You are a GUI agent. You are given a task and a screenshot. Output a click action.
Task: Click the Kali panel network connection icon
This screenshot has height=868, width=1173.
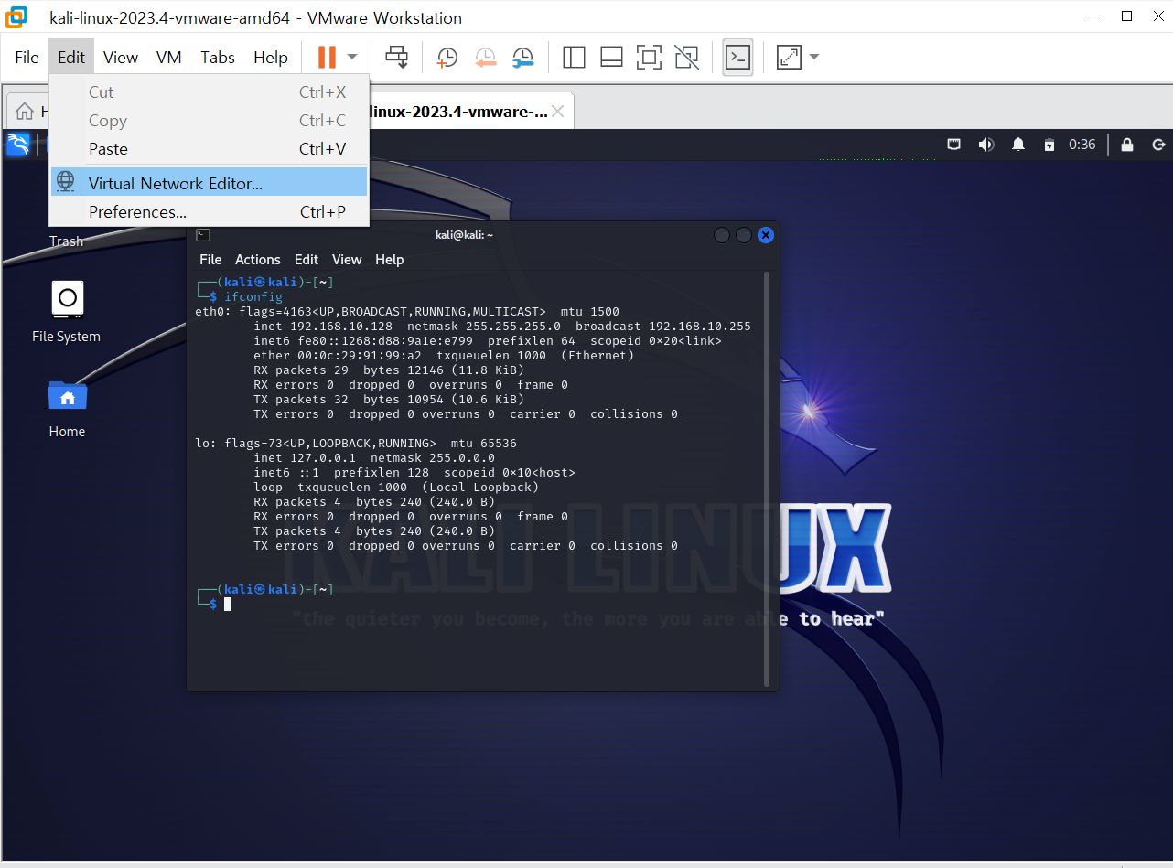pos(953,145)
